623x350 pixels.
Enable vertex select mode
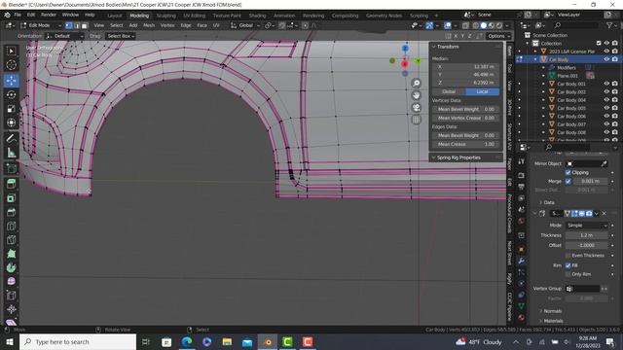69,25
